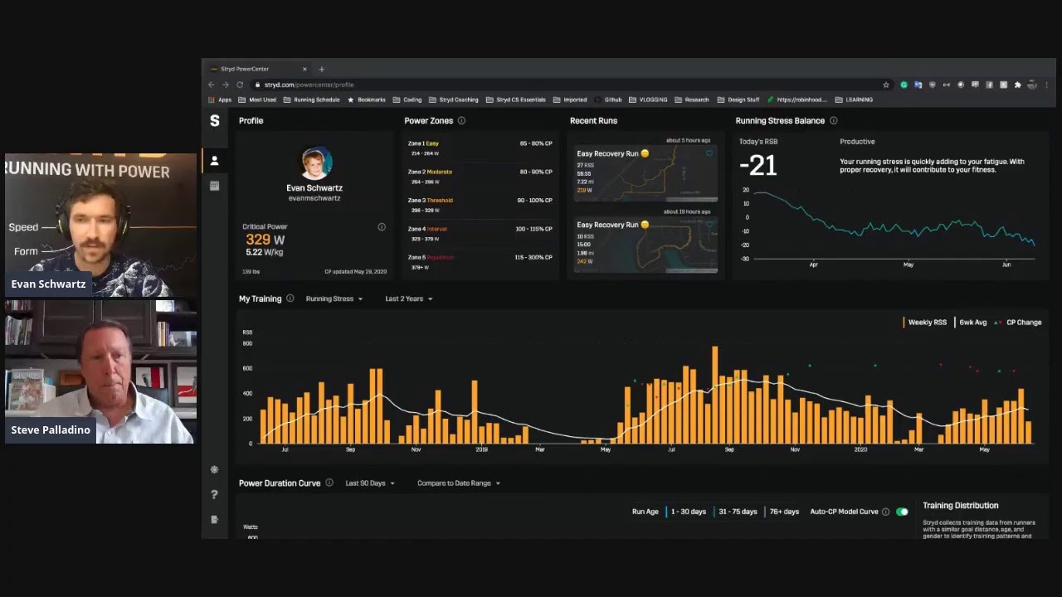The height and width of the screenshot is (597, 1062).
Task: Click Evan Schwartz's profile avatar photo
Action: pyautogui.click(x=315, y=164)
